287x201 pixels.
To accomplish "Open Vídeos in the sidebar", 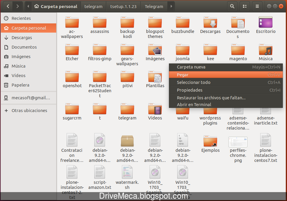I will tap(29, 76).
